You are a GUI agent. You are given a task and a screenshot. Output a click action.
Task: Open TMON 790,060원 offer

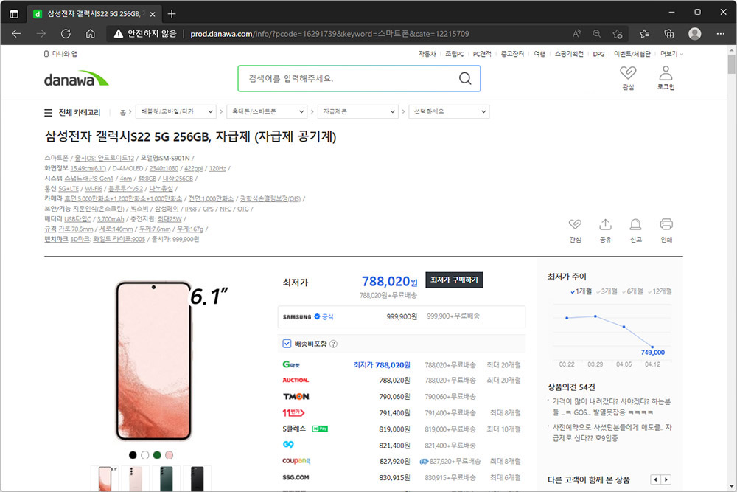402,397
